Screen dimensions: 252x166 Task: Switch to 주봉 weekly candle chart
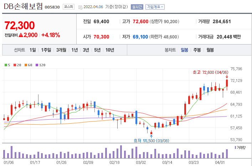pyautogui.click(x=197, y=50)
